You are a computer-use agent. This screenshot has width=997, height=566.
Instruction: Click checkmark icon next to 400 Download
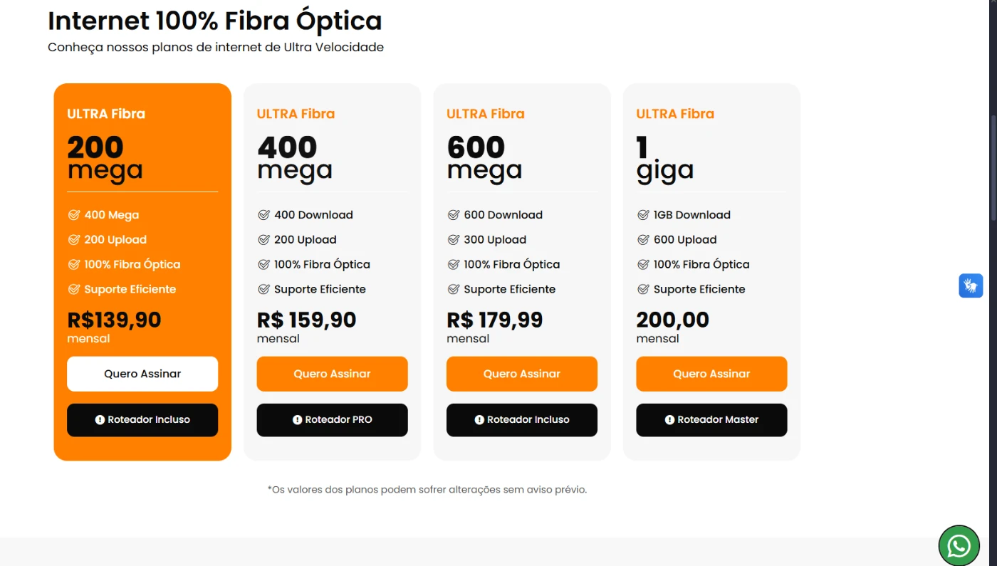(x=263, y=215)
